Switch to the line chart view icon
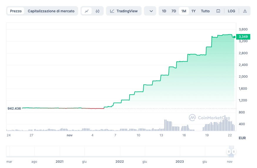This screenshot has height=168, width=257. click(87, 11)
